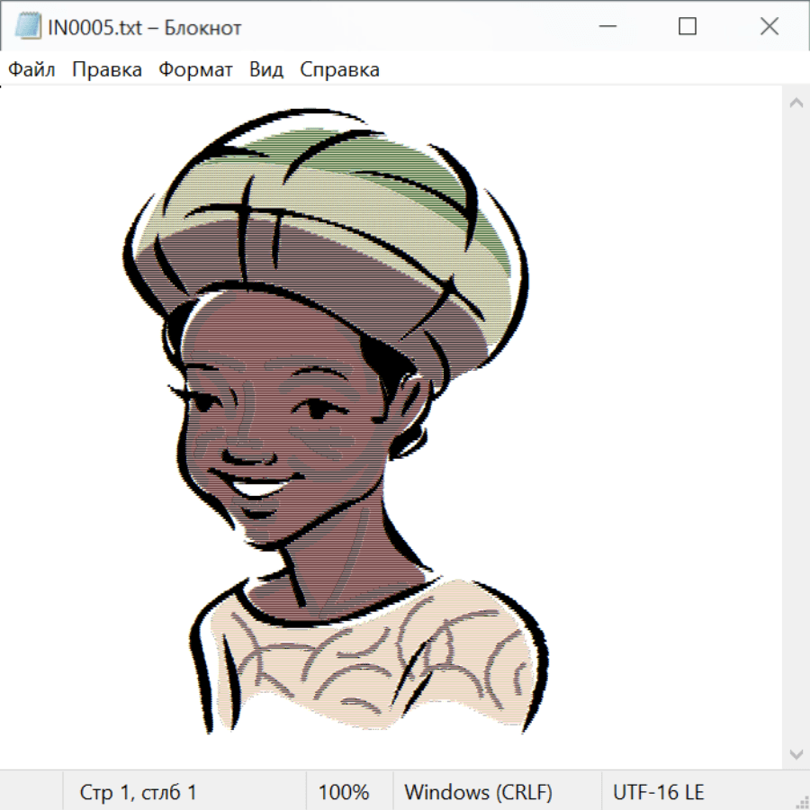Viewport: 810px width, 810px height.
Task: Click the scroll down arrow
Action: 796,753
